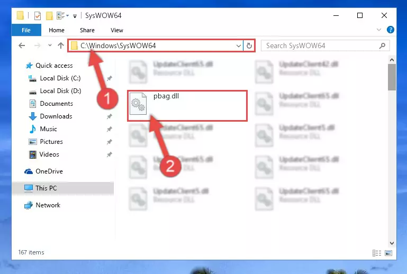This screenshot has height=274, width=407.
Task: Open Help with the blue question icon
Action: (390, 30)
